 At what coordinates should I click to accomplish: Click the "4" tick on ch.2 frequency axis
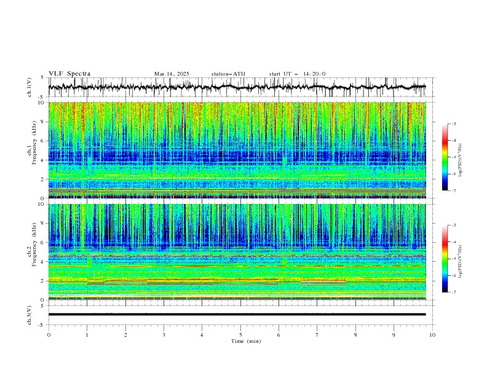42,262
